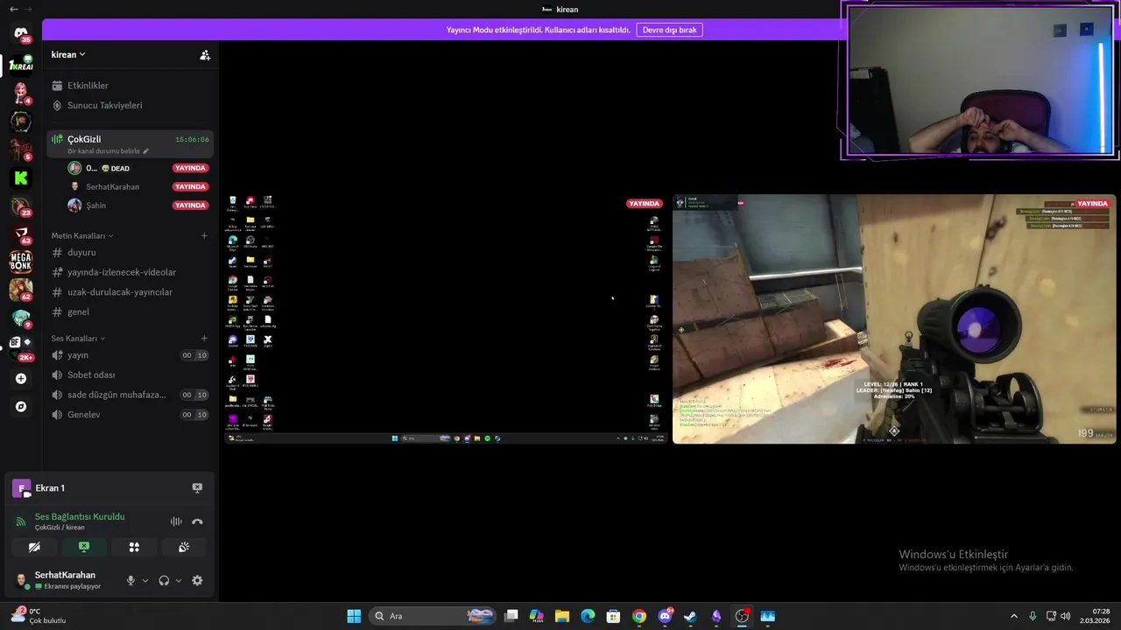Screen dimensions: 1121x630
Task: Open user settings gear icon
Action: (x=197, y=580)
